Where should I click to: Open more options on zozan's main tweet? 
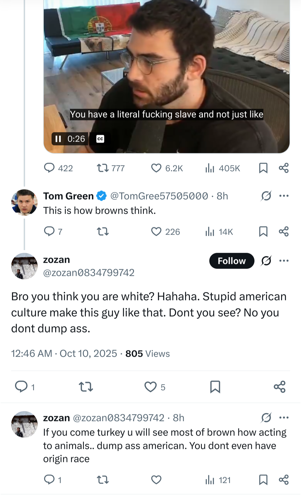[x=284, y=261]
